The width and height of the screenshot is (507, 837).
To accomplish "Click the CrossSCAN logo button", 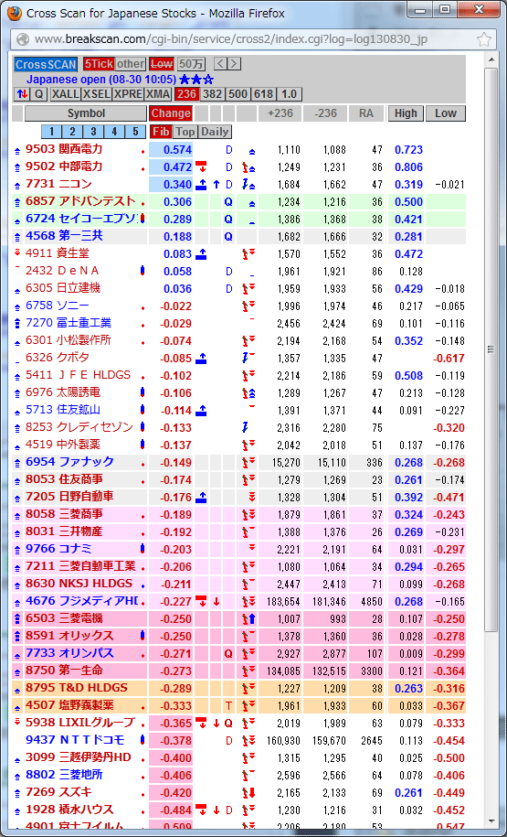I will tap(46, 64).
